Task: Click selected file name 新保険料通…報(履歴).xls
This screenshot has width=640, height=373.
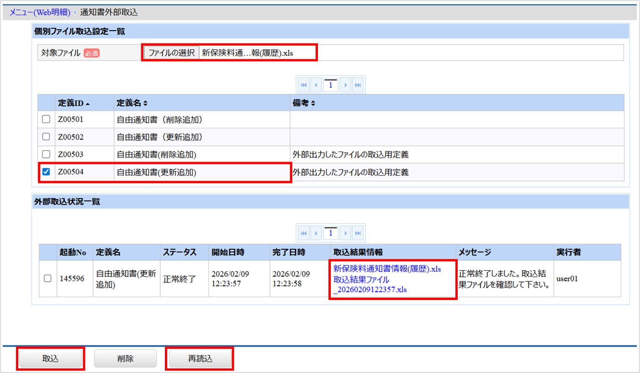Action: click(247, 53)
